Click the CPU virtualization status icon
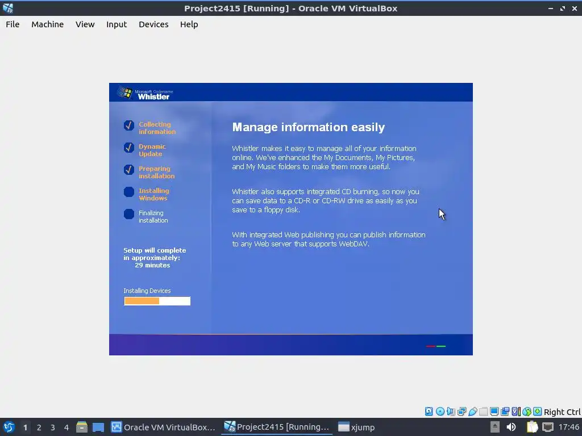The height and width of the screenshot is (436, 582). pos(516,412)
